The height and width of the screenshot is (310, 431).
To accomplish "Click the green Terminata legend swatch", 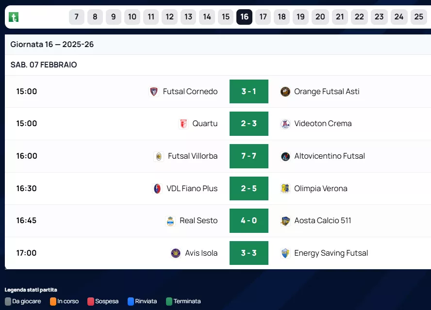I will pos(169,301).
